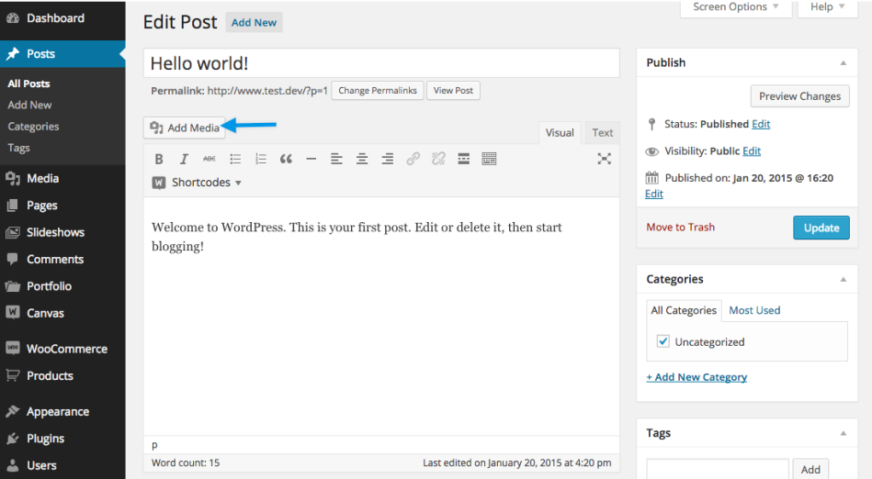Click the Update button
Screen dimensions: 872x479
tap(821, 228)
